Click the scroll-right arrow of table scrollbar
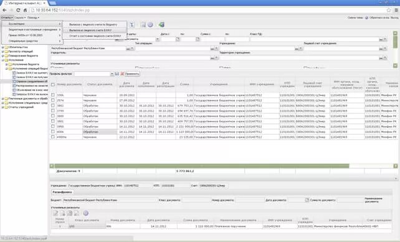 coord(396,166)
